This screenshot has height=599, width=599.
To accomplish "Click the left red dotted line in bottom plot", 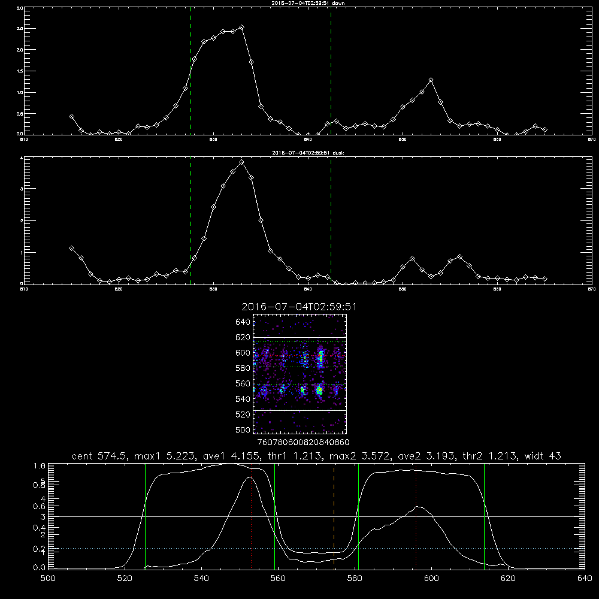I will 251,516.
